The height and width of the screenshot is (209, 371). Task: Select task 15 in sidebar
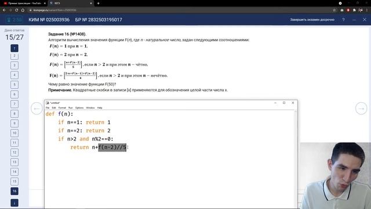click(x=14, y=182)
